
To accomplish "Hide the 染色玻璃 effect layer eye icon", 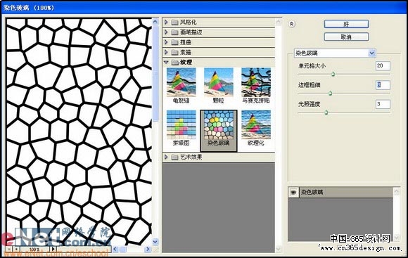I will 293,192.
